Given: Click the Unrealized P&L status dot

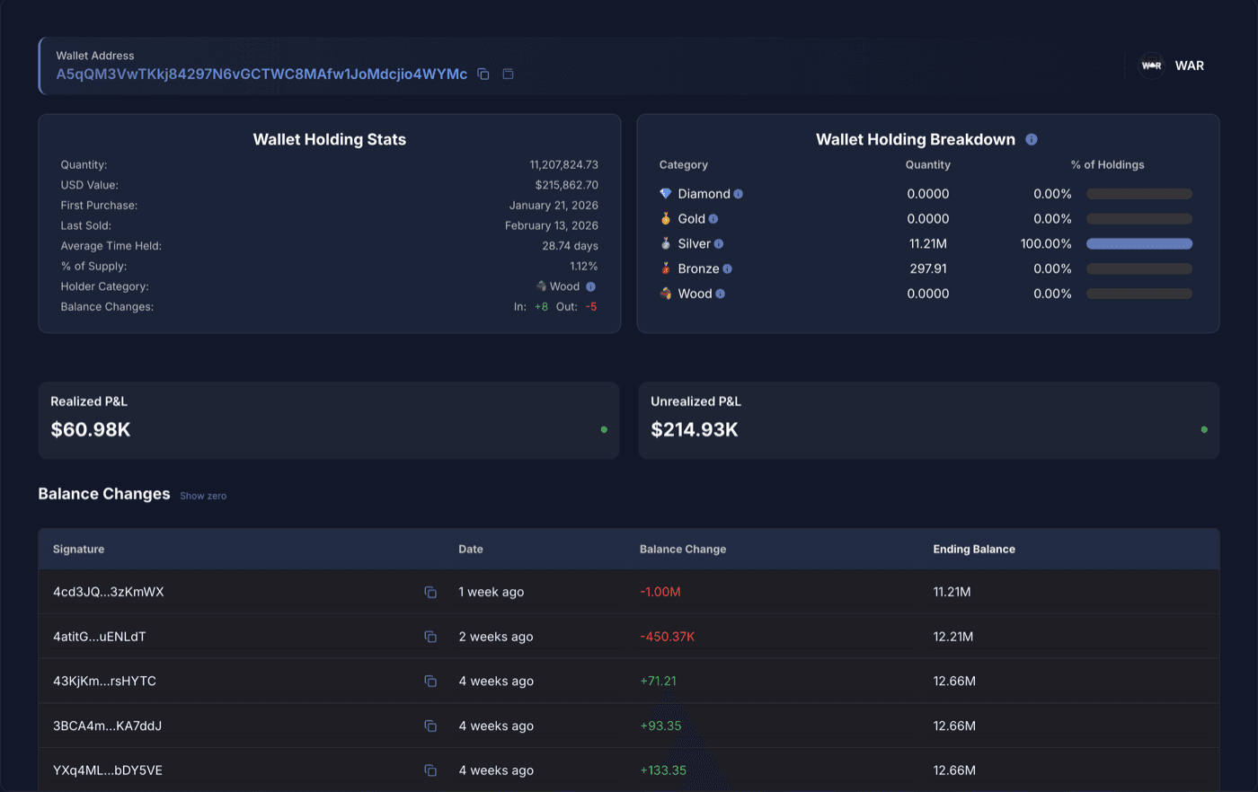Looking at the screenshot, I should click(1204, 429).
